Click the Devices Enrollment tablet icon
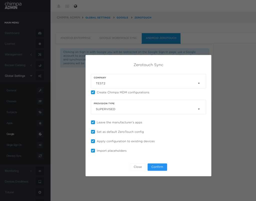Viewport: 256px width, 201px height. pyautogui.click(x=40, y=181)
